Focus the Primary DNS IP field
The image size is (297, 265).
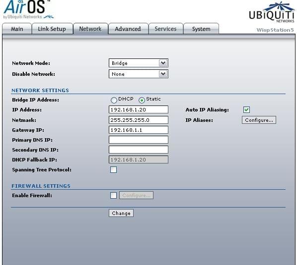(x=139, y=140)
